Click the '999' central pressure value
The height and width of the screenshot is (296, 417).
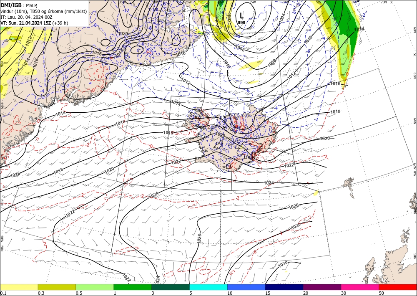tap(241, 23)
